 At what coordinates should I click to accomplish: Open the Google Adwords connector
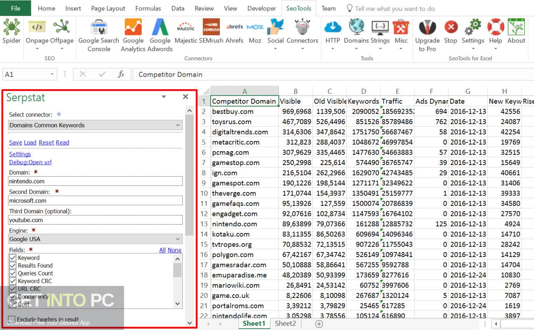[160, 35]
